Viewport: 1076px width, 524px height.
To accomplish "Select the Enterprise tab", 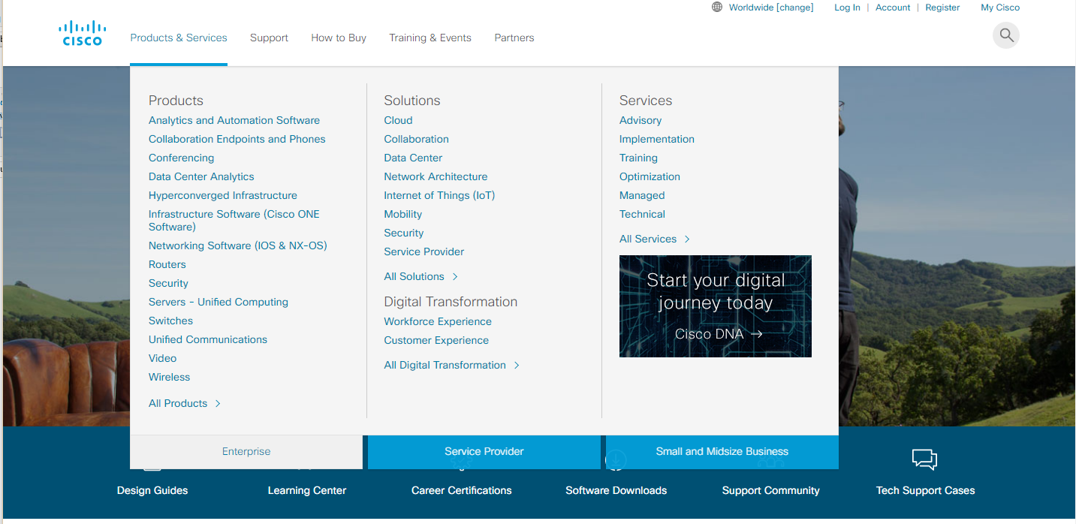I will pyautogui.click(x=246, y=452).
